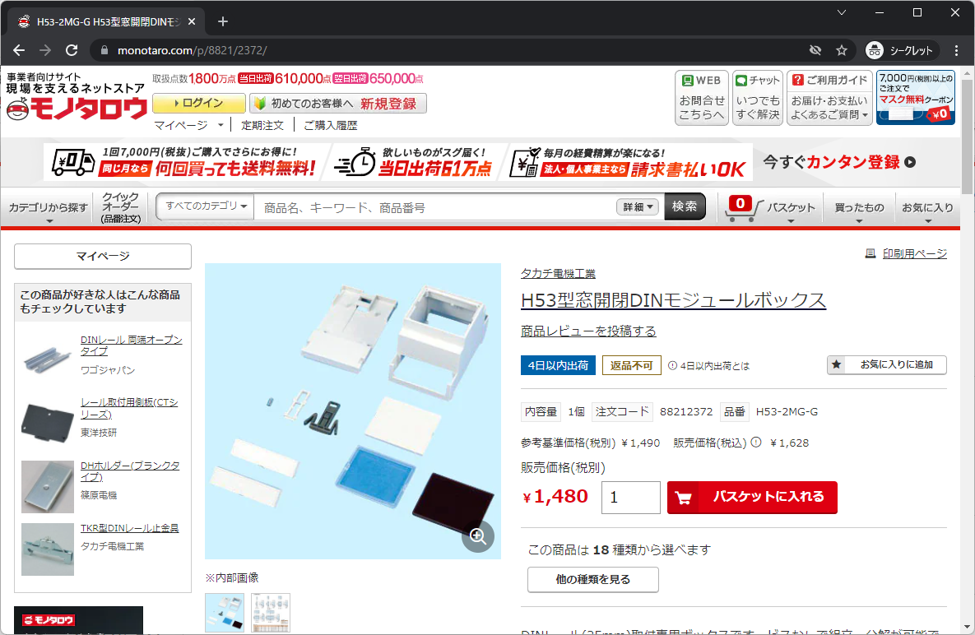Open チャット chat support box
975x635 pixels.
point(757,98)
